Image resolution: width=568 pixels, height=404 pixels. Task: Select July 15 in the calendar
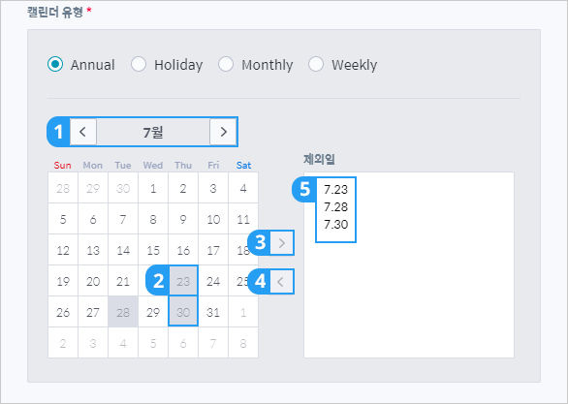tap(153, 250)
